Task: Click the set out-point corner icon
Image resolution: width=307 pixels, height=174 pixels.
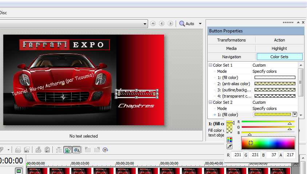Action: 97,150
